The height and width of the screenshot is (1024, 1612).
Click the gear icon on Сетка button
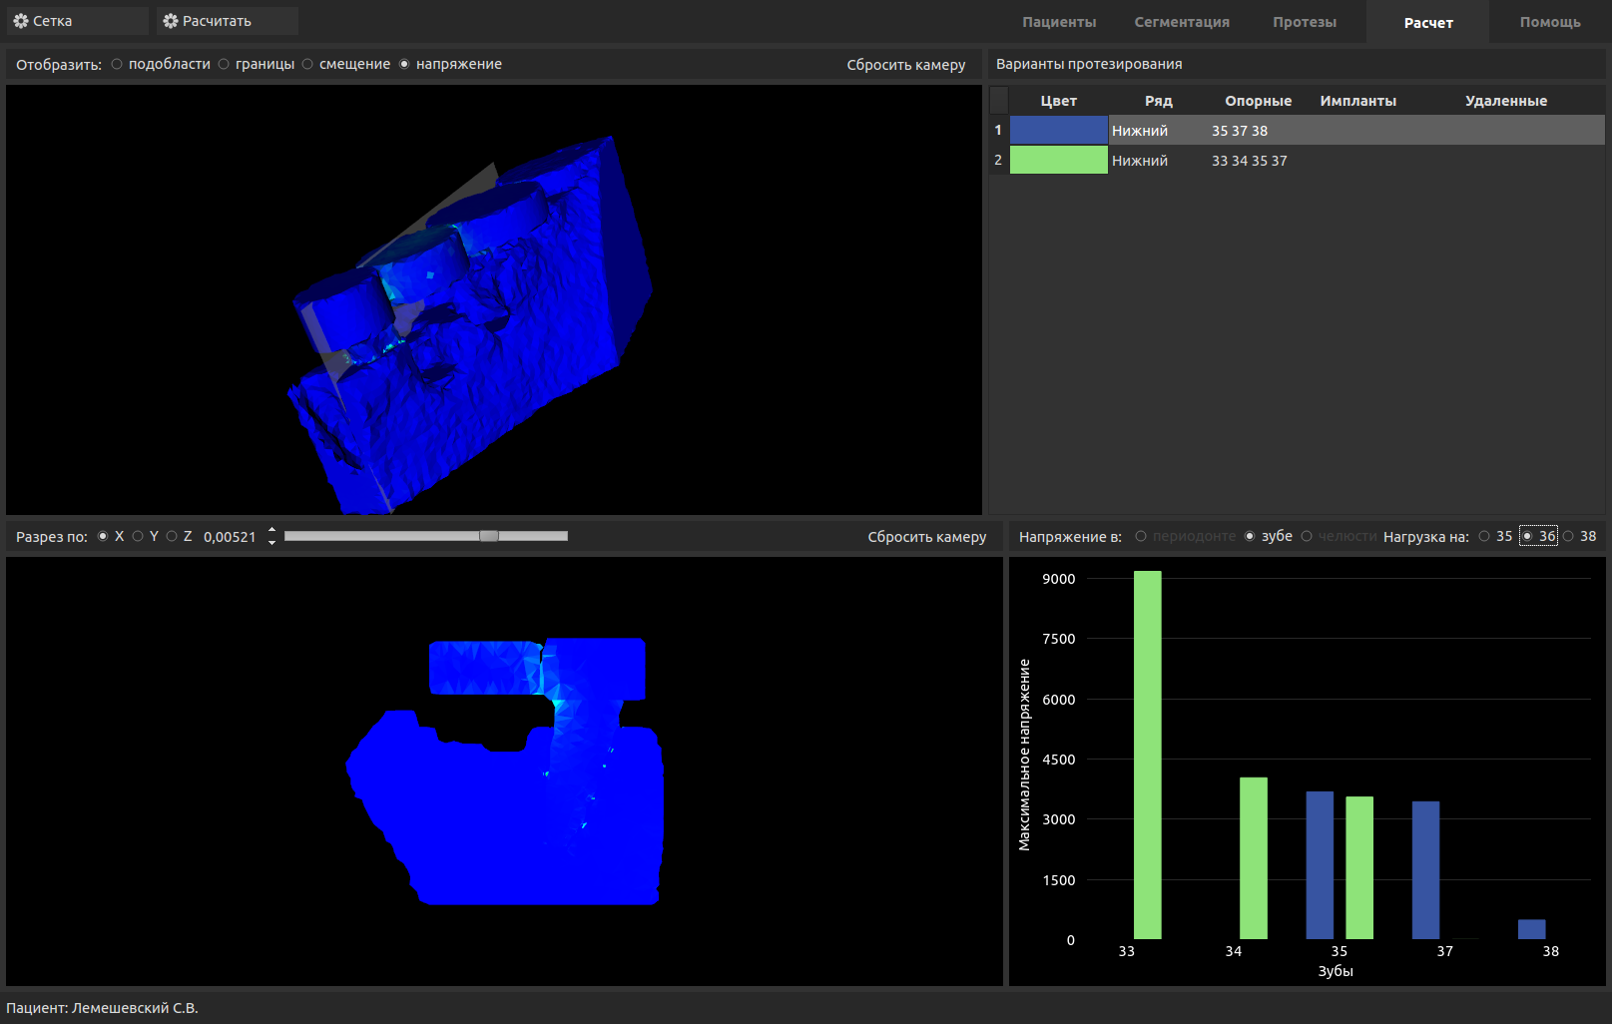(21, 21)
